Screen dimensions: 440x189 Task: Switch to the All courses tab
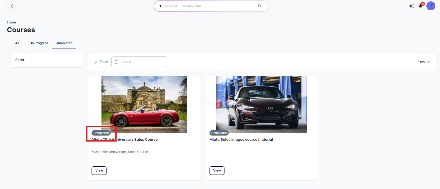coord(17,43)
